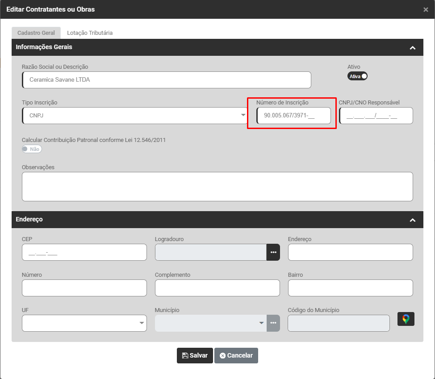Viewport: 435px width, 379px height.
Task: Collapse the Endereço section
Action: [x=412, y=220]
